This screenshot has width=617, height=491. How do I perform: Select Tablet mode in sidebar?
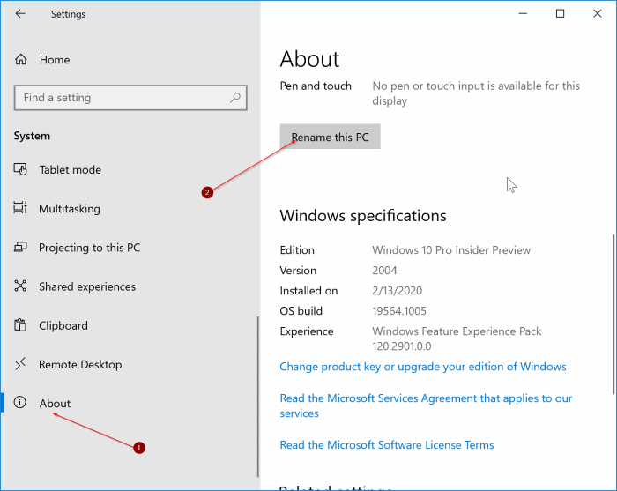coord(70,169)
